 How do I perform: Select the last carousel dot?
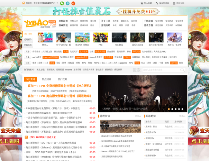pos(182,109)
